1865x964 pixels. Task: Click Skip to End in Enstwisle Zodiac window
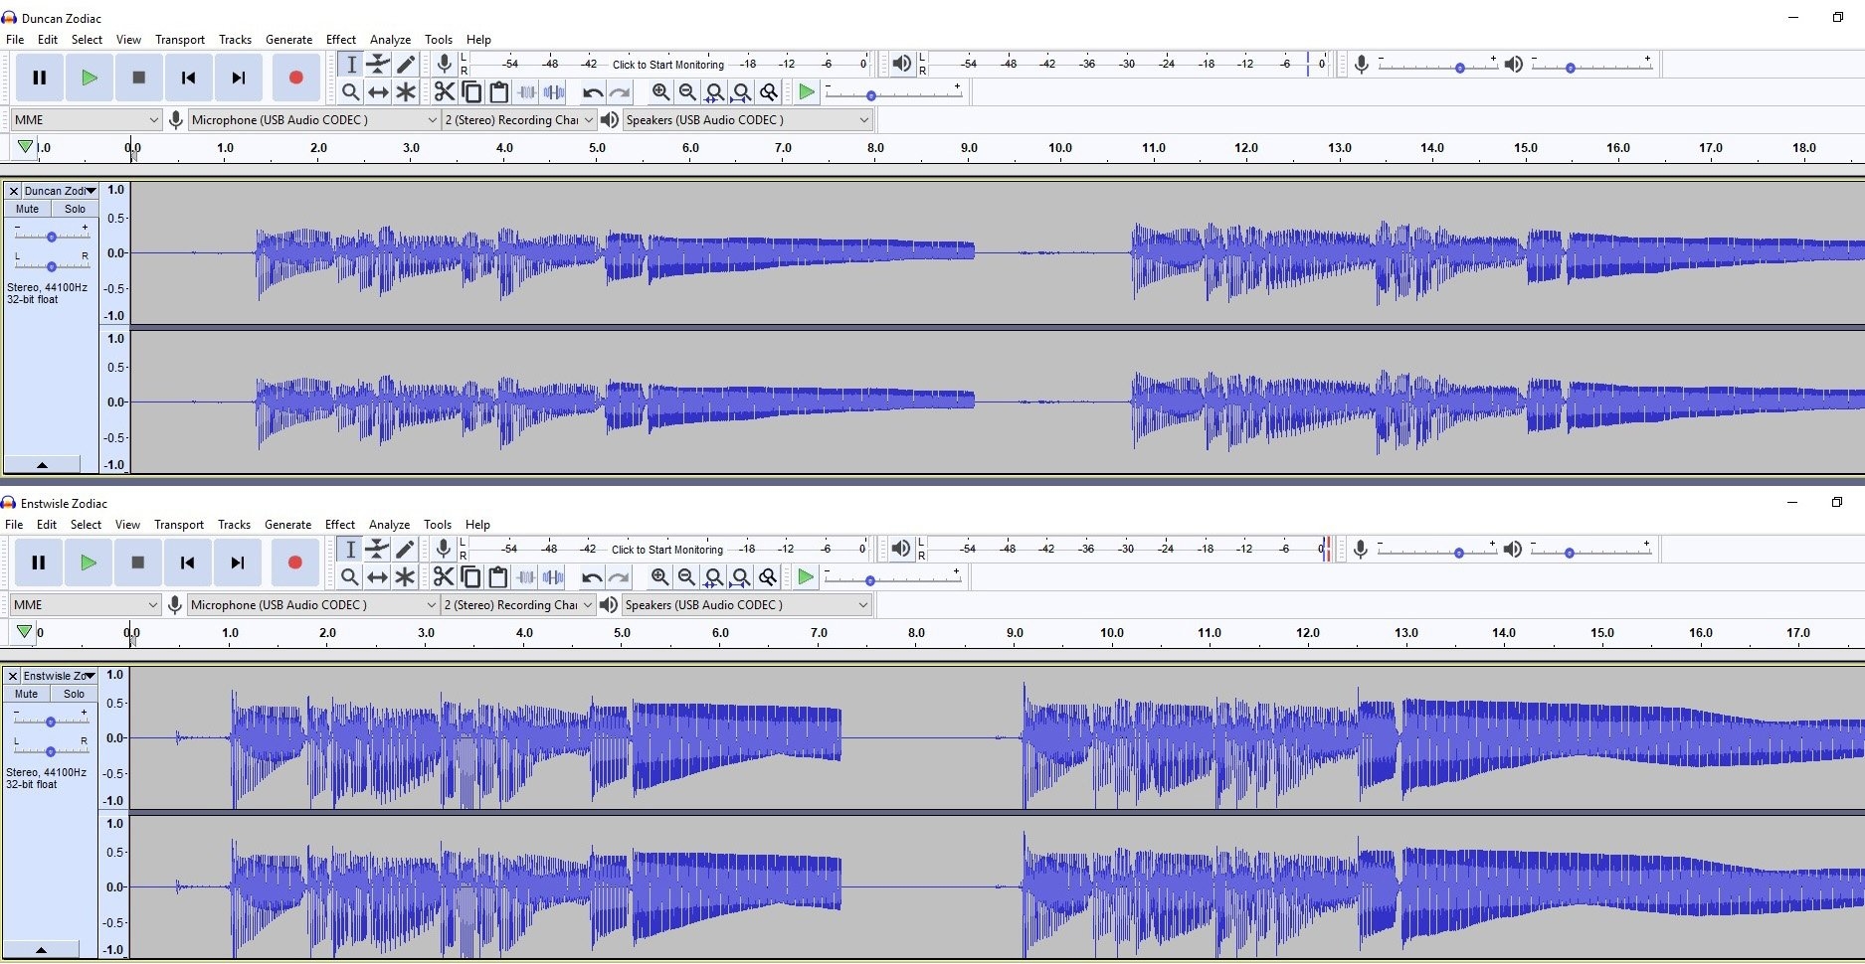click(238, 562)
